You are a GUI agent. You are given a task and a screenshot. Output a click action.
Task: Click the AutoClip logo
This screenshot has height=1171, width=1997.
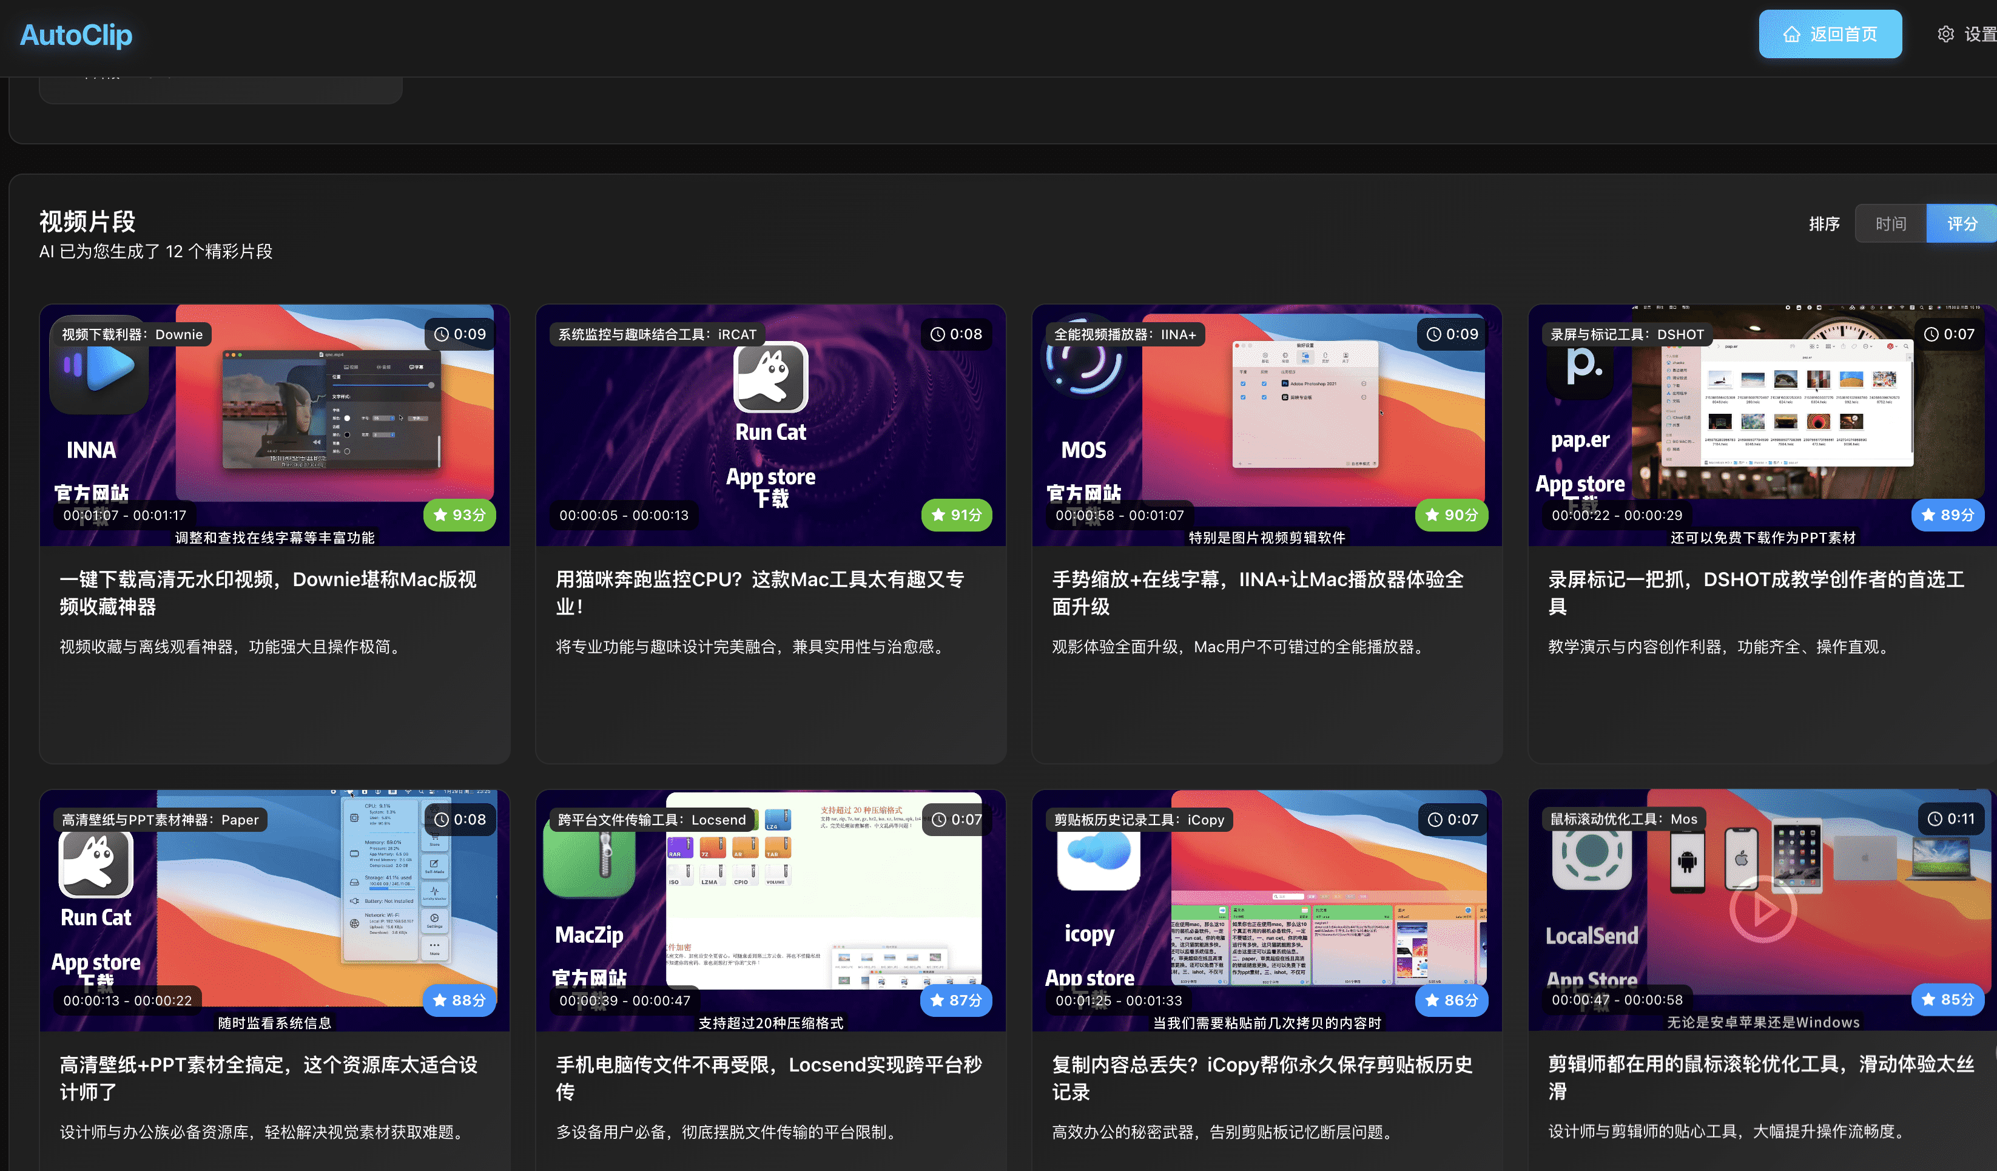(76, 35)
